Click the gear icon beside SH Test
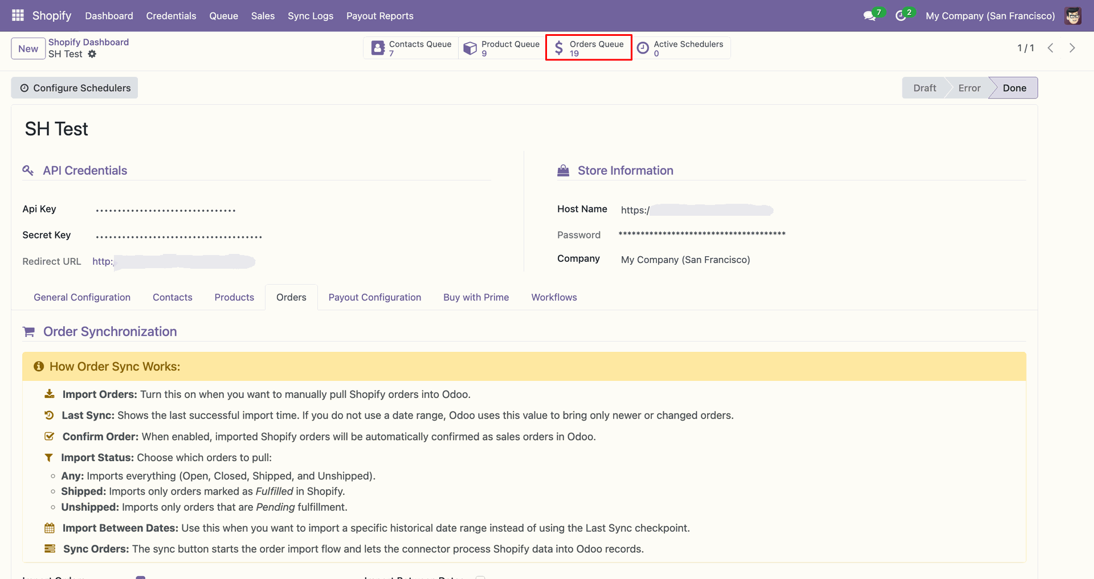 92,54
